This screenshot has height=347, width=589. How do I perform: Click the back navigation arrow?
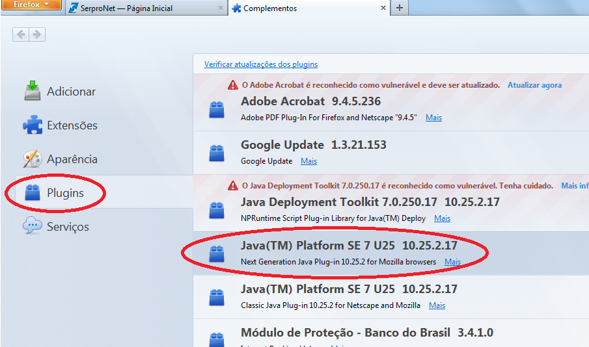pyautogui.click(x=21, y=34)
